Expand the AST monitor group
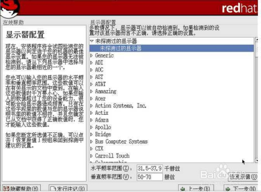The height and width of the screenshot is (192, 261). tap(91, 77)
